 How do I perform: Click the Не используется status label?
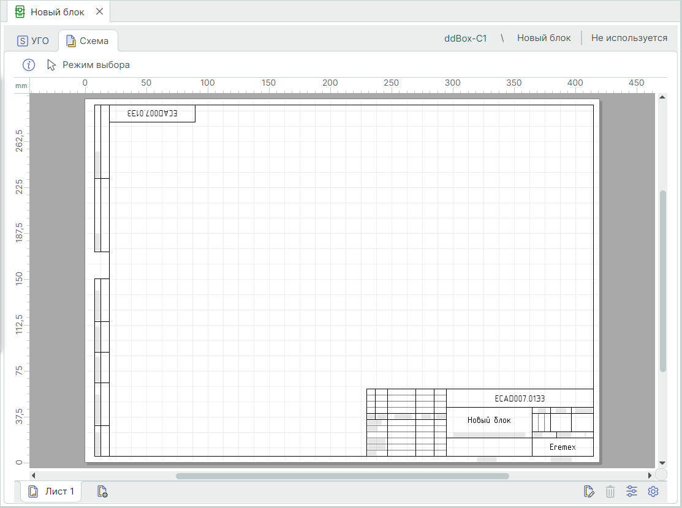point(629,38)
